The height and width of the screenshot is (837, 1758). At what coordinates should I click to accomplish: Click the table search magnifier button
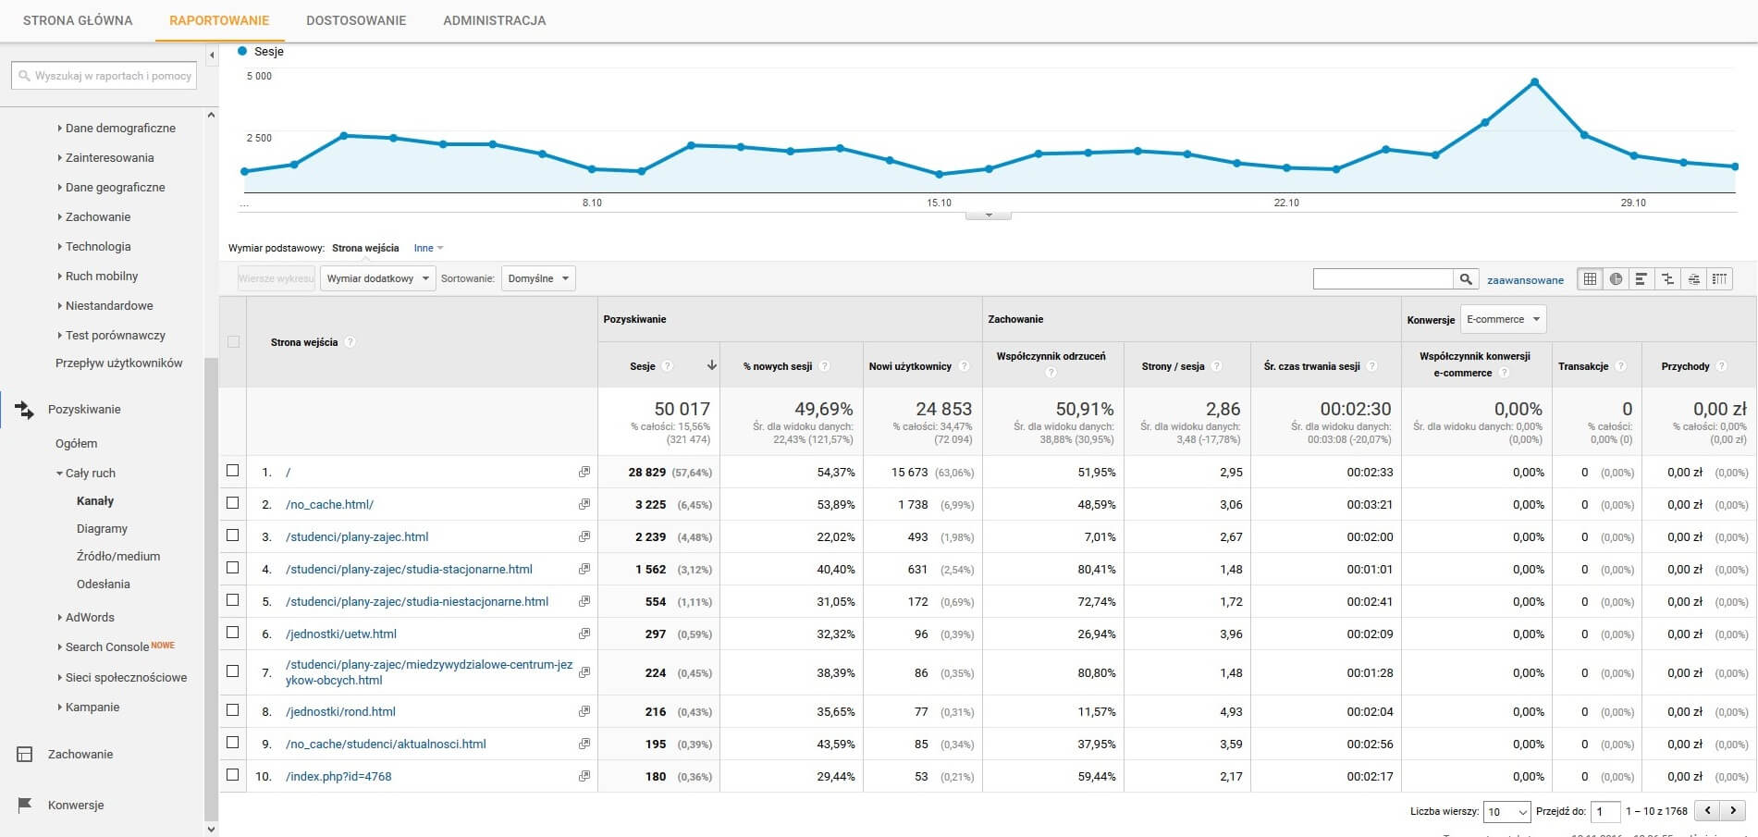[x=1466, y=278]
